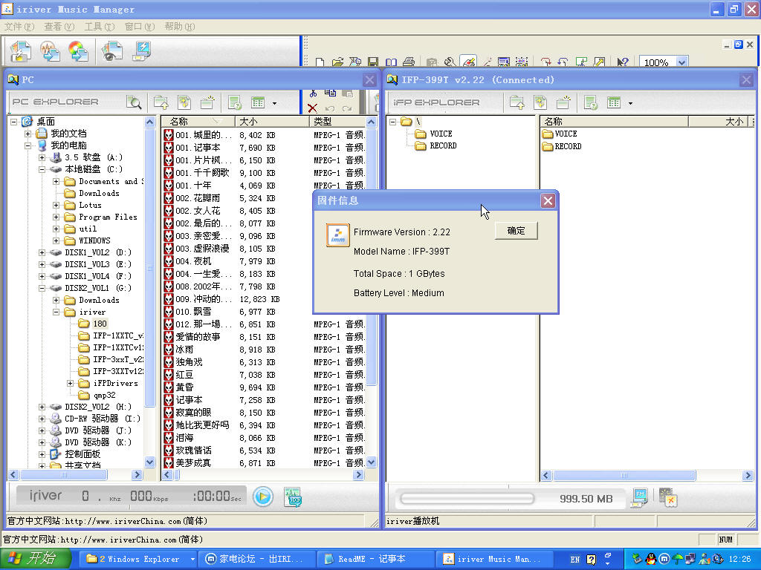Click the format device icon near 999.50 MB
The image size is (761, 570).
pyautogui.click(x=668, y=498)
